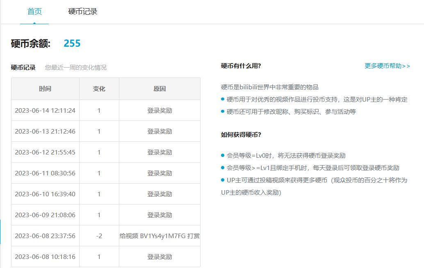Click 登录奖励 in the 2023-06-11 row
Screen dimensions: 424x268
160,173
